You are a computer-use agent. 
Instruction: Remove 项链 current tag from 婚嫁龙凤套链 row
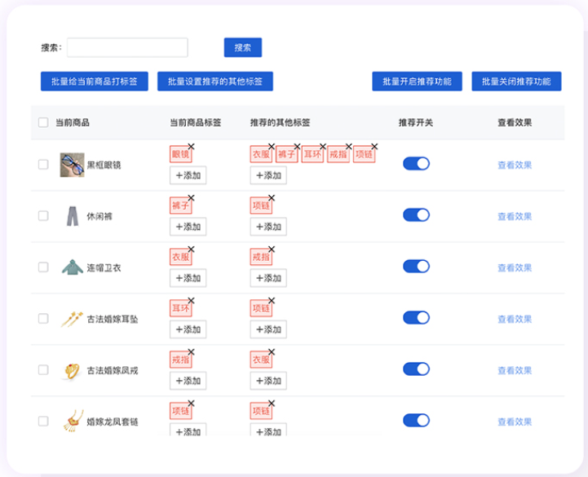tap(192, 404)
